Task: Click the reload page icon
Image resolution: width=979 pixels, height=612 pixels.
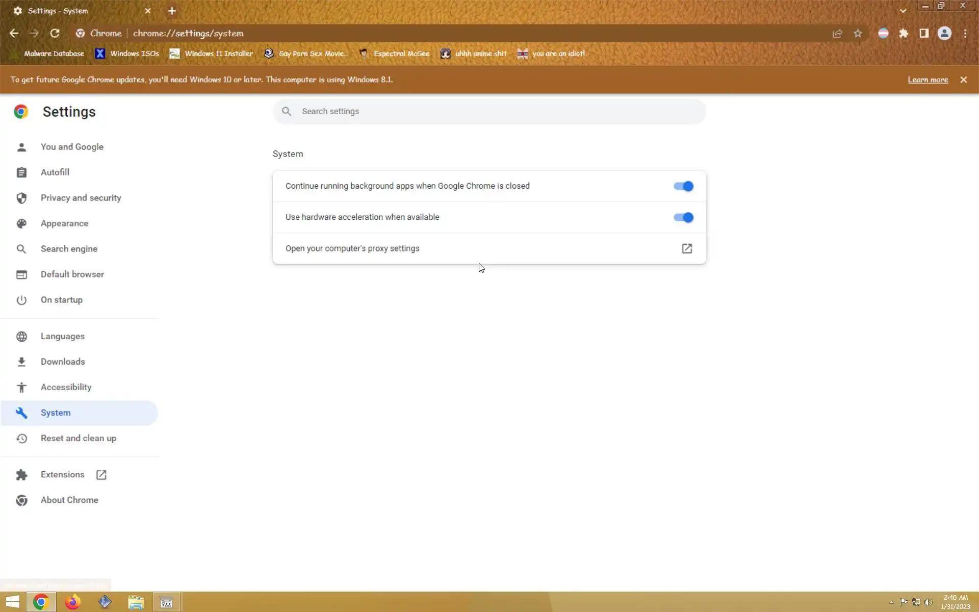Action: pyautogui.click(x=55, y=33)
